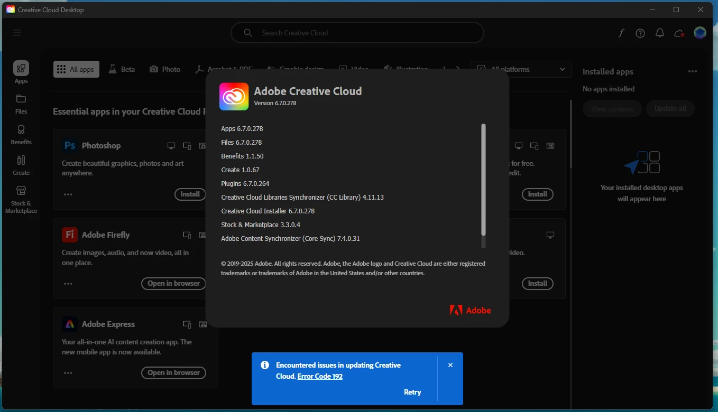Maximize the Creative Cloud Desktop window
Screen dimensions: 718x412
tap(676, 10)
